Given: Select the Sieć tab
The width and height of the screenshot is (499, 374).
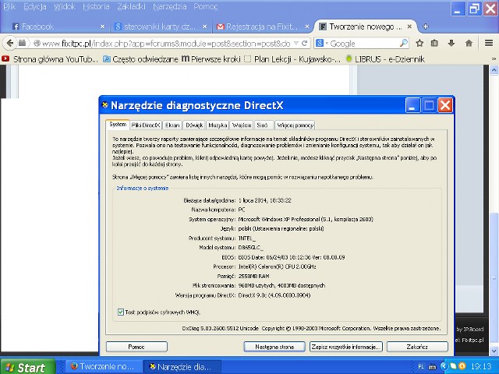Looking at the screenshot, I should 264,125.
